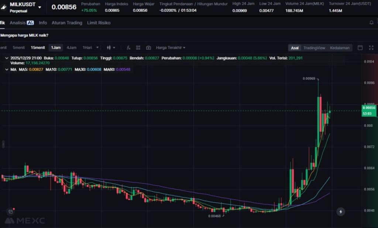
Task: Open the indicators (fx) tool
Action: 128,48
